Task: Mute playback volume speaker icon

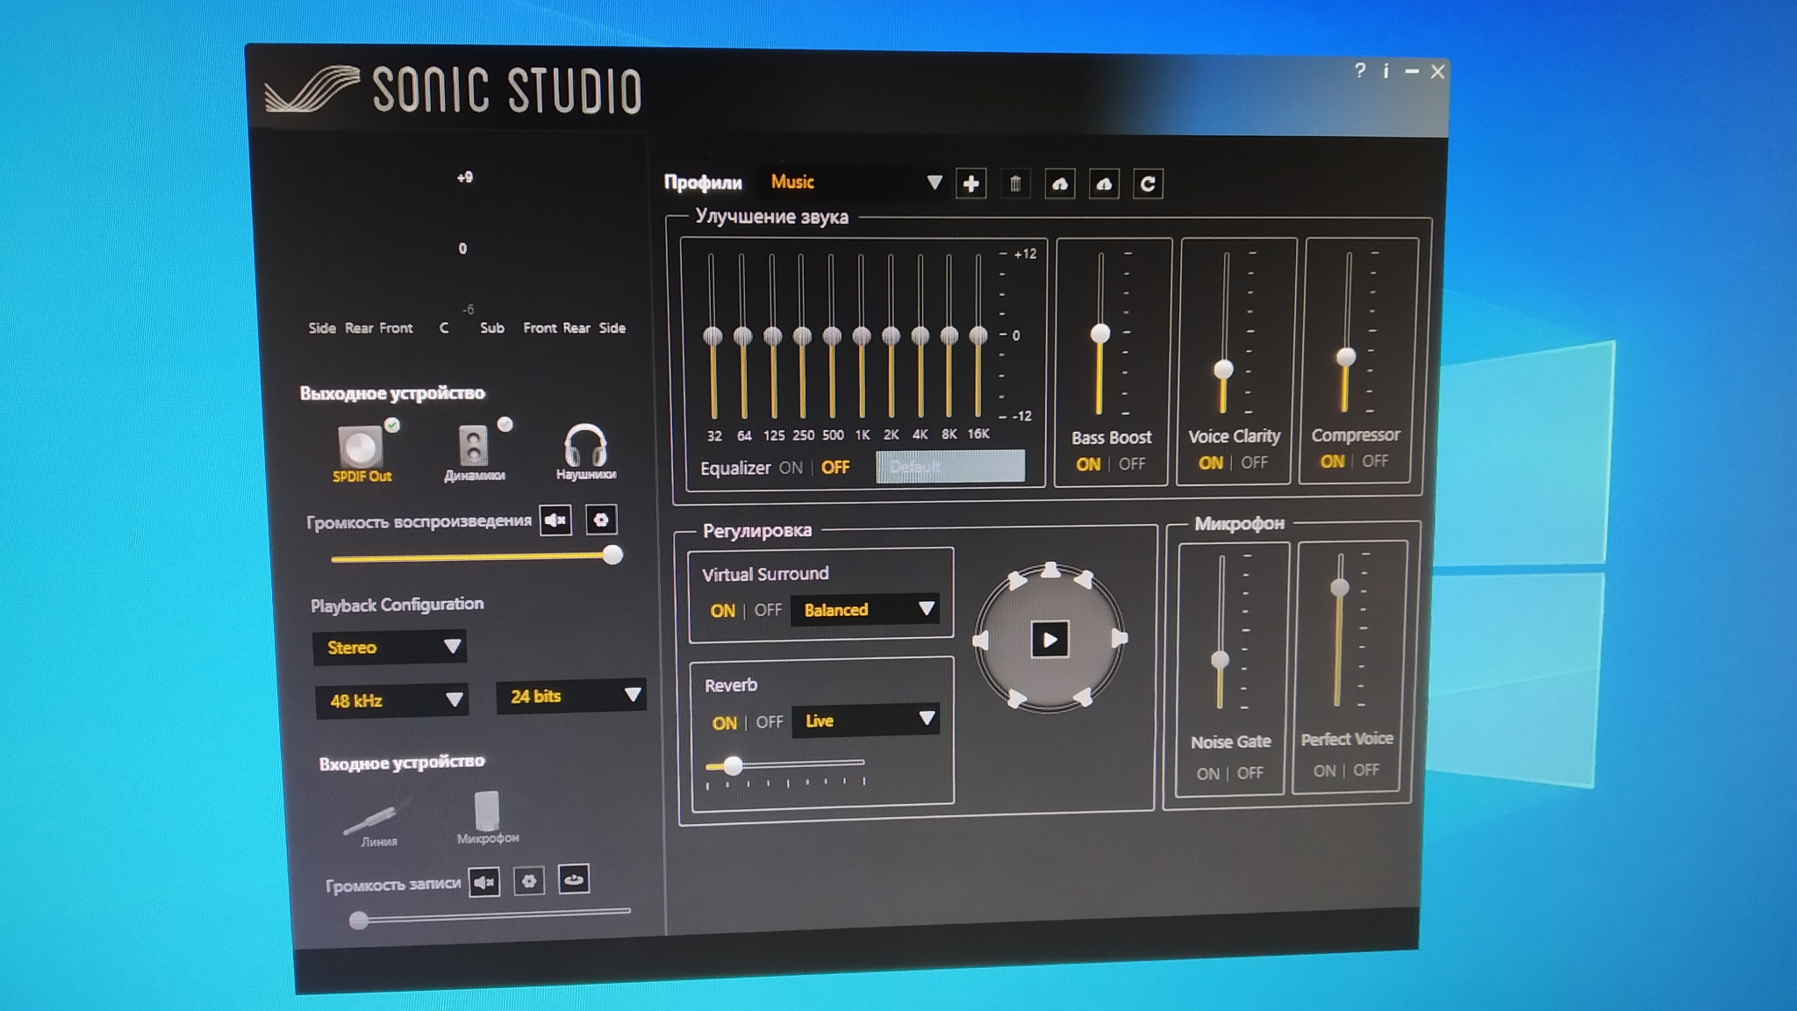Action: tap(555, 520)
